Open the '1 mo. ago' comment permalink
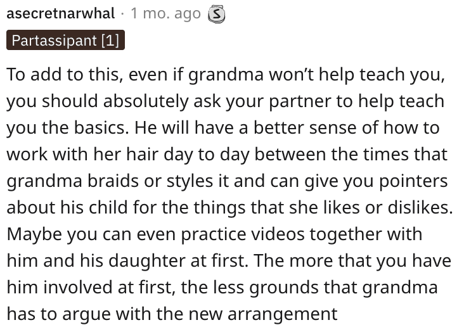Screen dimensions: 464x332 tap(165, 14)
